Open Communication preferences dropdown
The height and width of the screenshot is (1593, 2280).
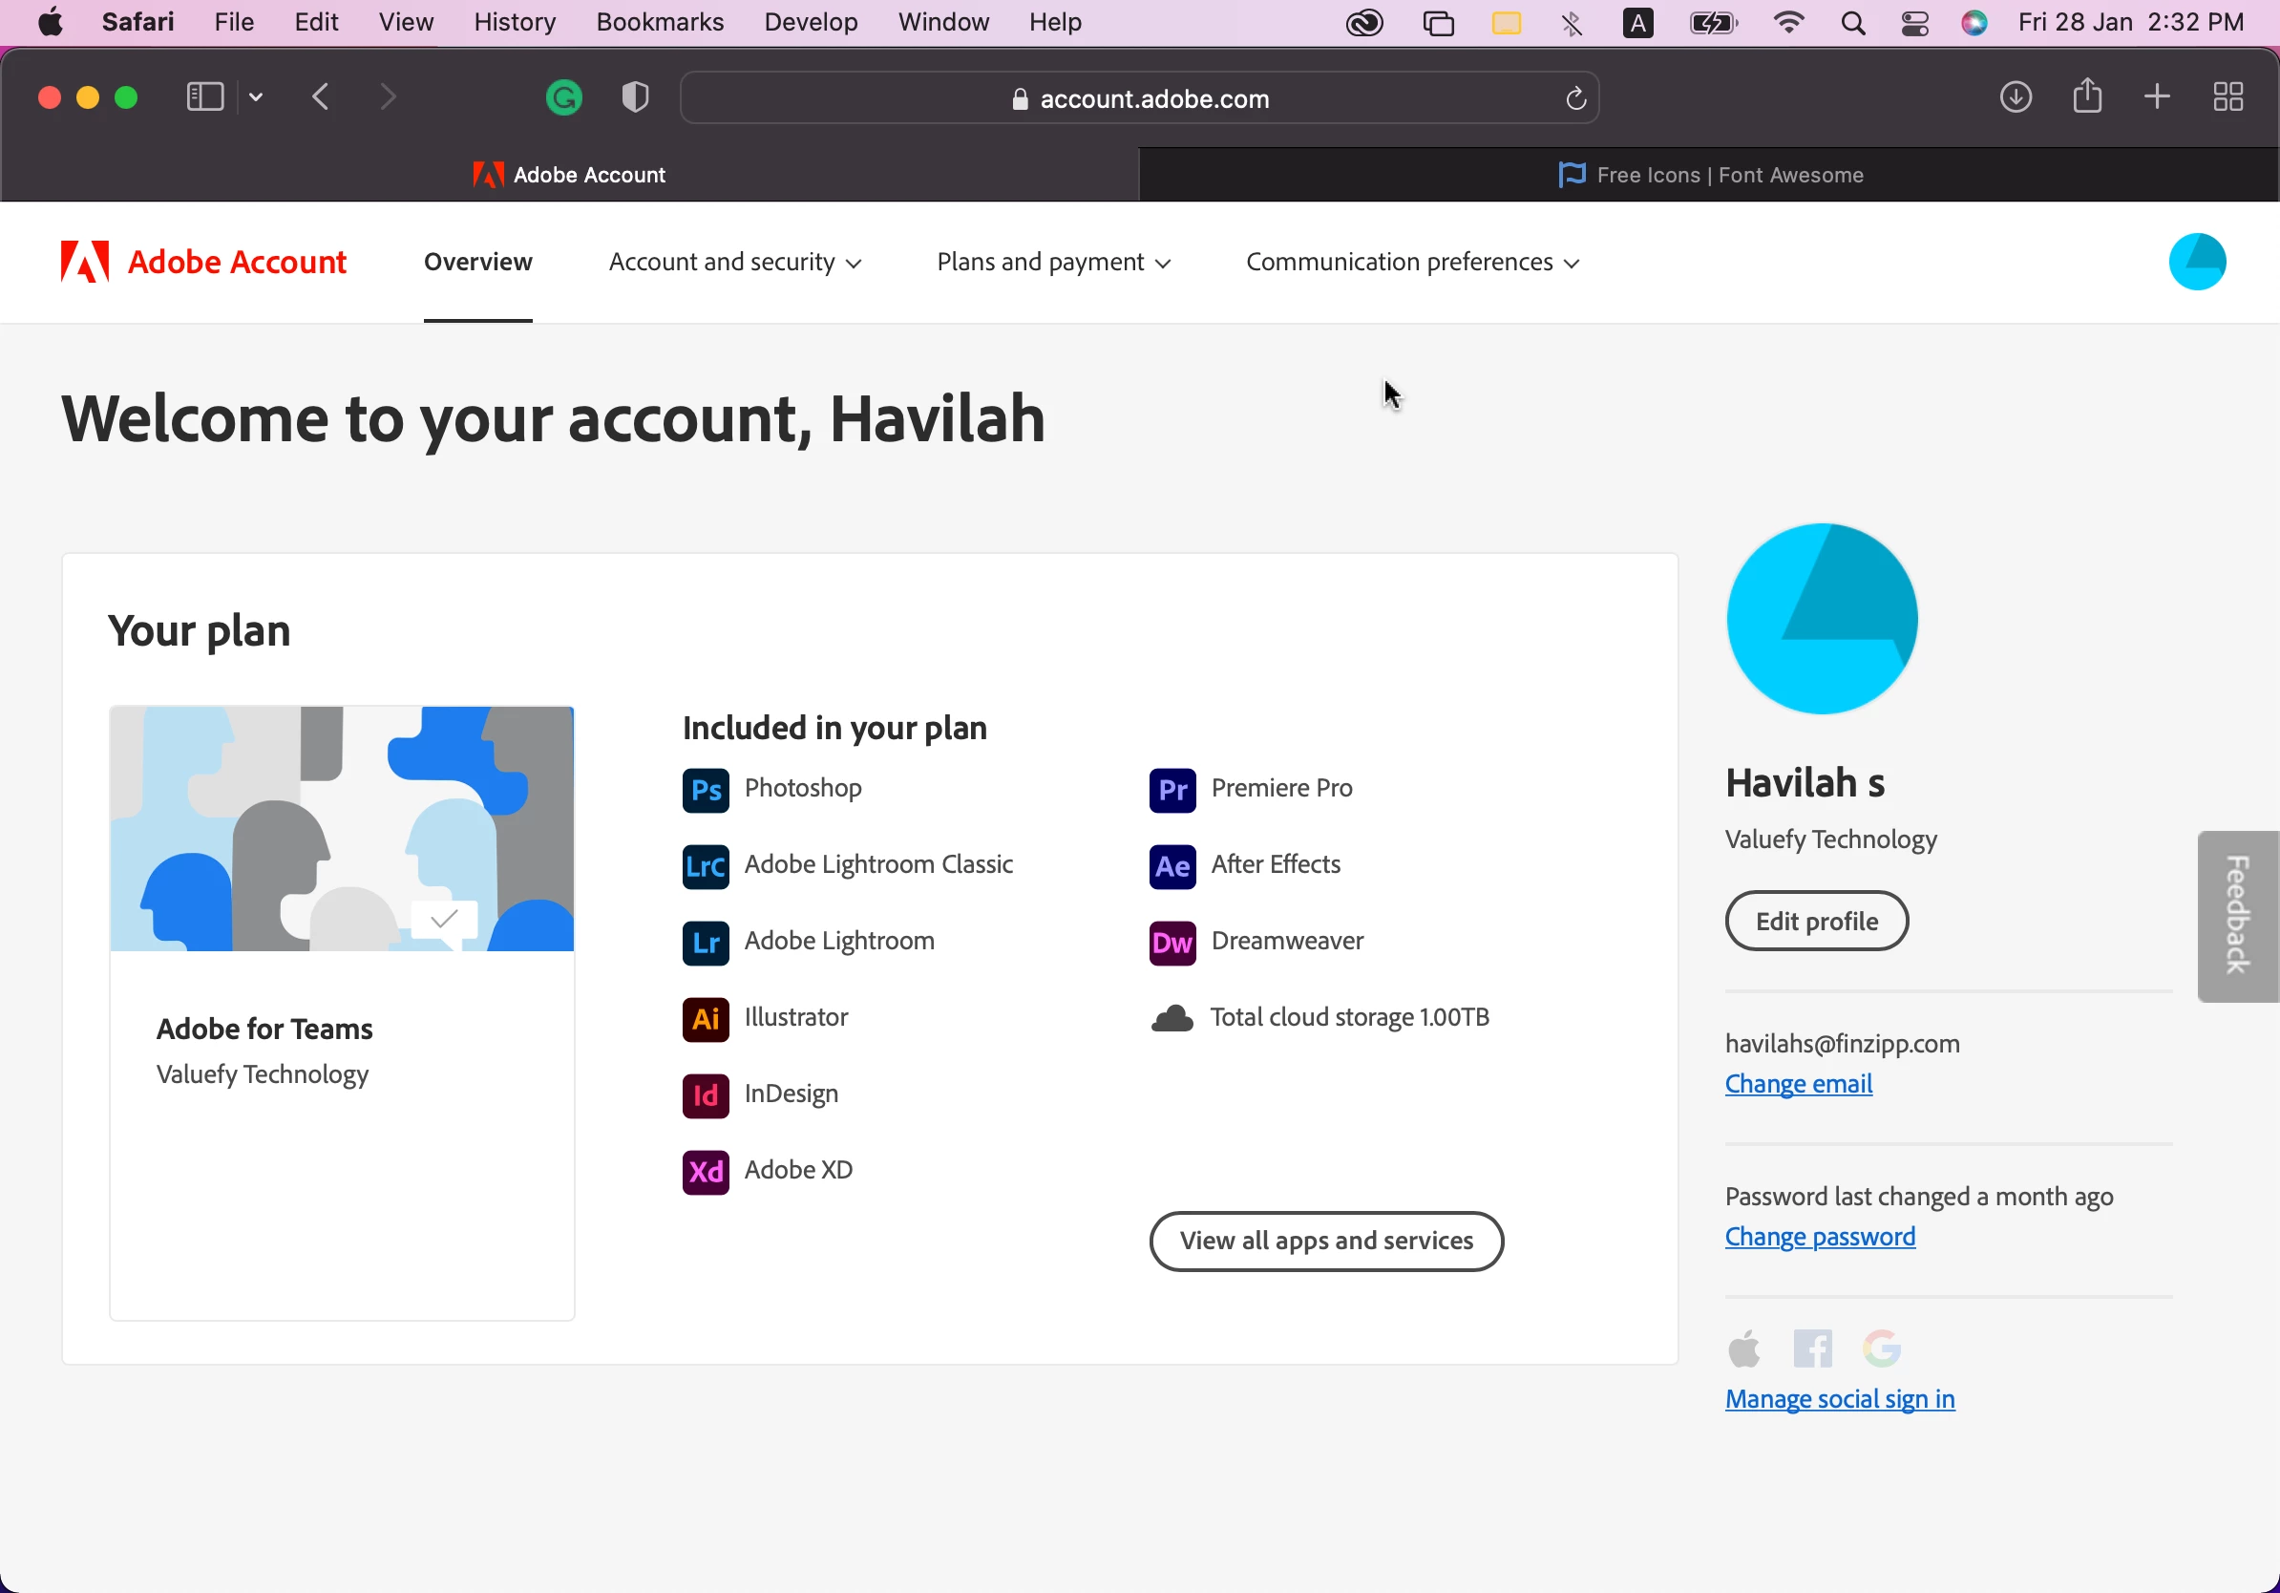click(1412, 263)
